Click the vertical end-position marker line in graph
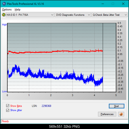 click(x=103, y=57)
